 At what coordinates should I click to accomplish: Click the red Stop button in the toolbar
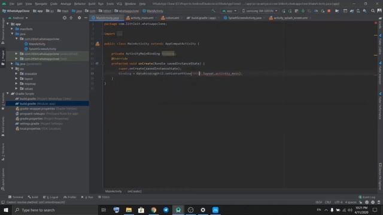(329, 11)
